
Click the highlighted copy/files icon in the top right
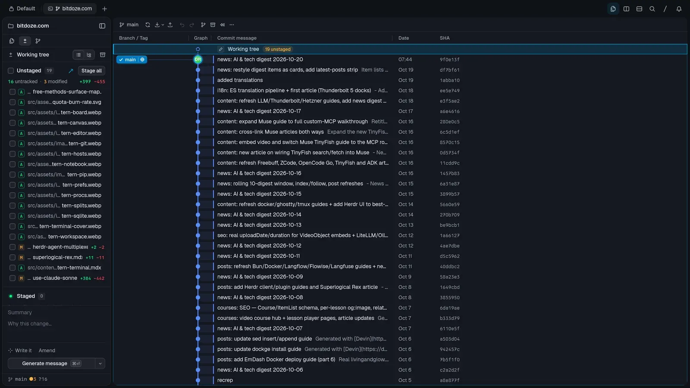[x=613, y=9]
